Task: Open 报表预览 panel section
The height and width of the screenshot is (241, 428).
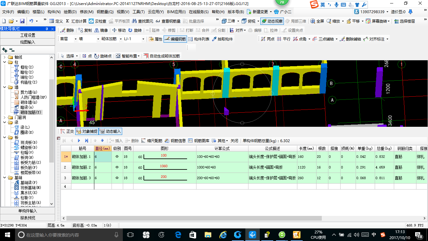Action: point(28,218)
